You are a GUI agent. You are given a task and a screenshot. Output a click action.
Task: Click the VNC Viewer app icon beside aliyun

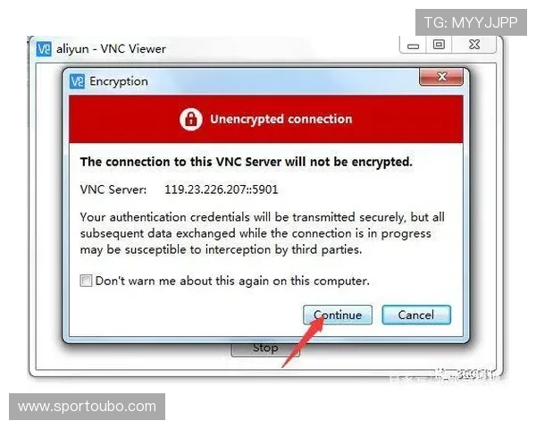click(44, 49)
